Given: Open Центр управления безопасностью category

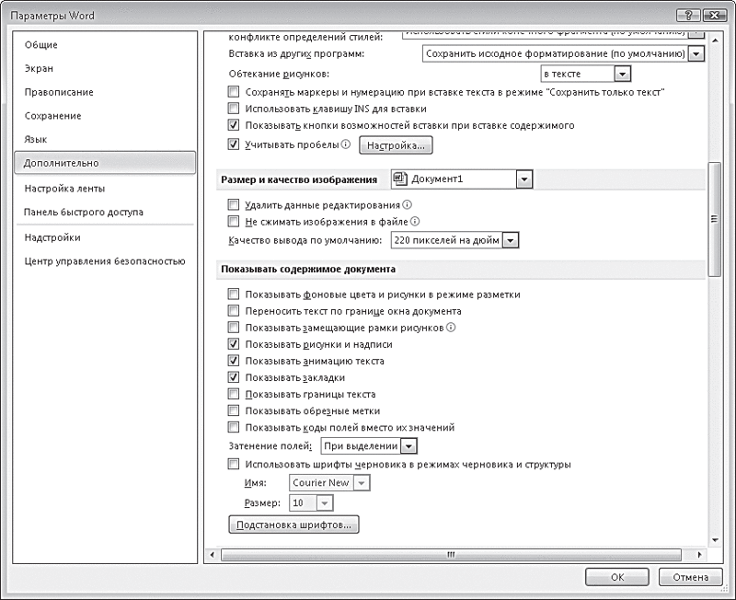Looking at the screenshot, I should (x=105, y=261).
